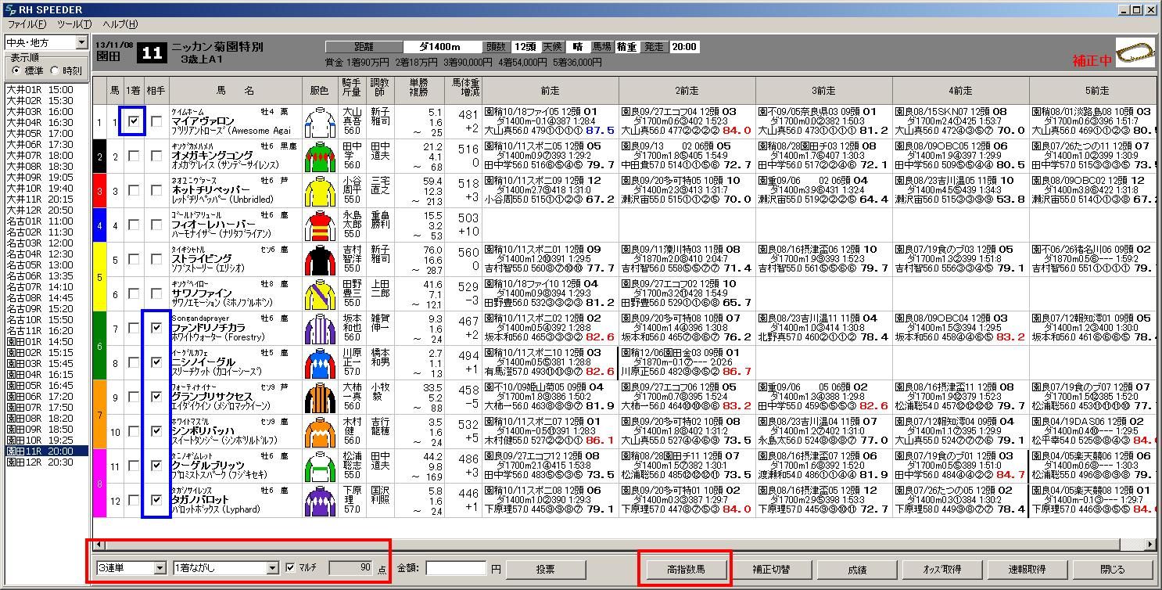Screen dimensions: 1162x590
Task: Click the purple-striped silks icon for ファンドリノチカラ
Action: [x=320, y=329]
